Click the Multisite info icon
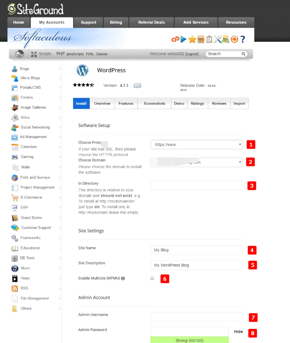The width and height of the screenshot is (290, 343). click(x=123, y=278)
